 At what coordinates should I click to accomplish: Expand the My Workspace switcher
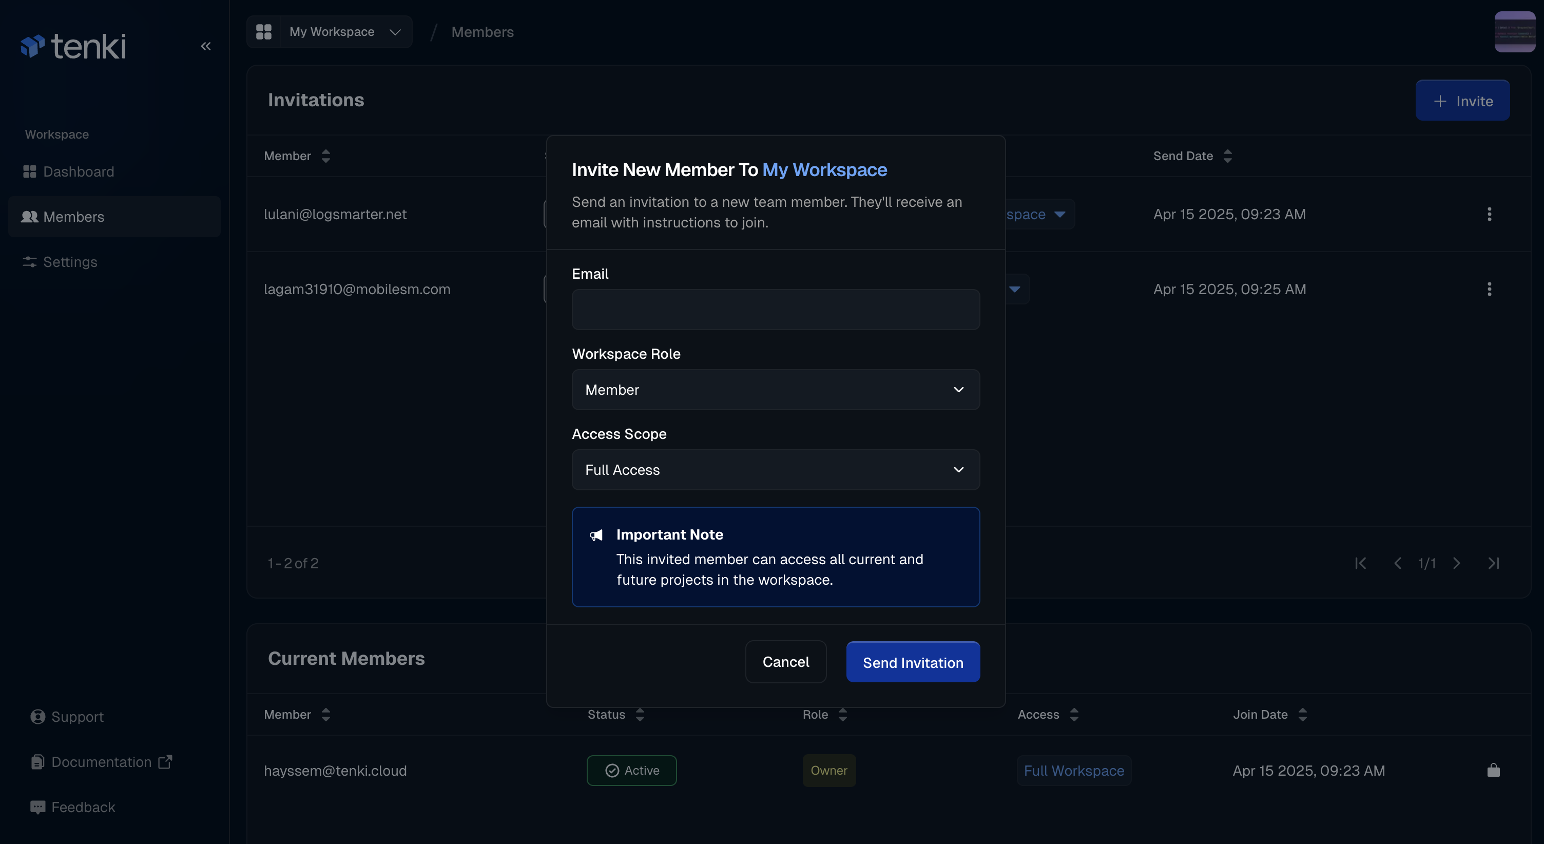click(344, 32)
